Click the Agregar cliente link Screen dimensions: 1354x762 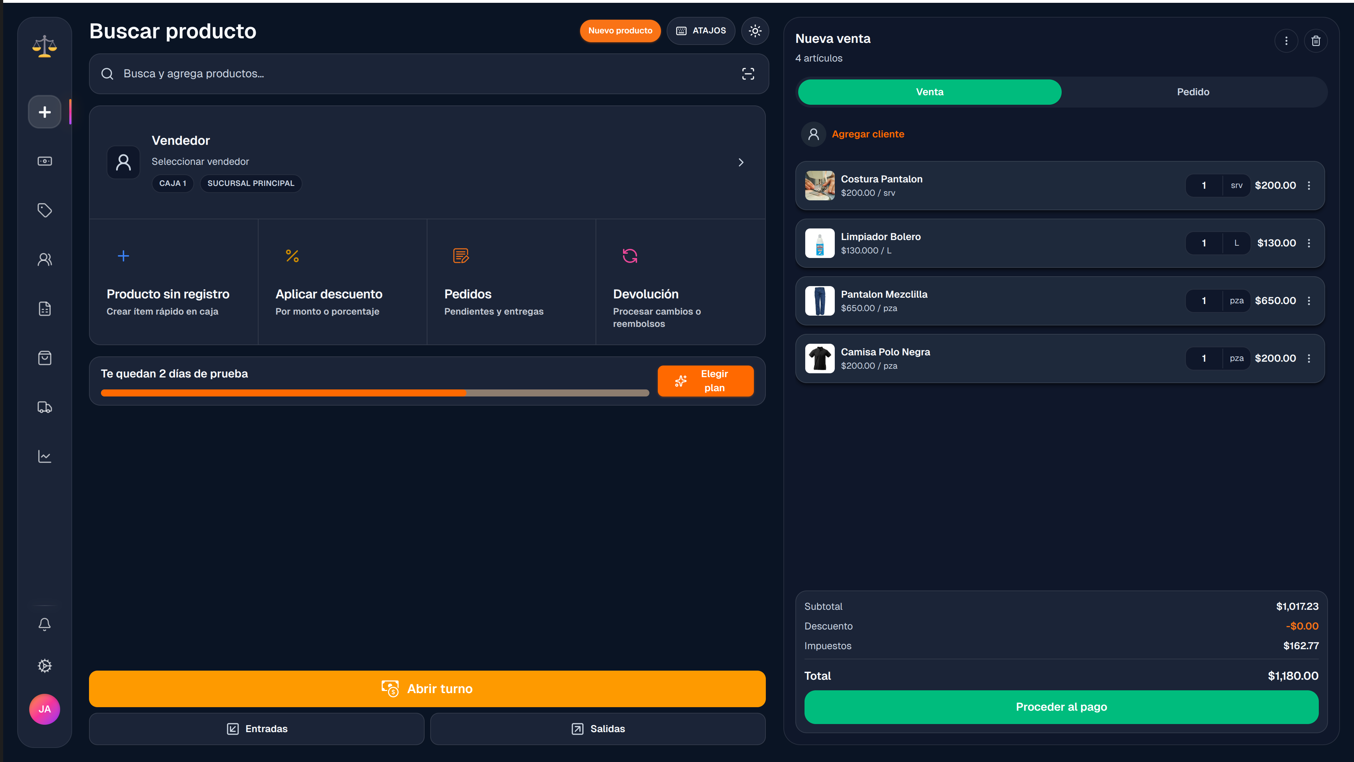coord(868,134)
